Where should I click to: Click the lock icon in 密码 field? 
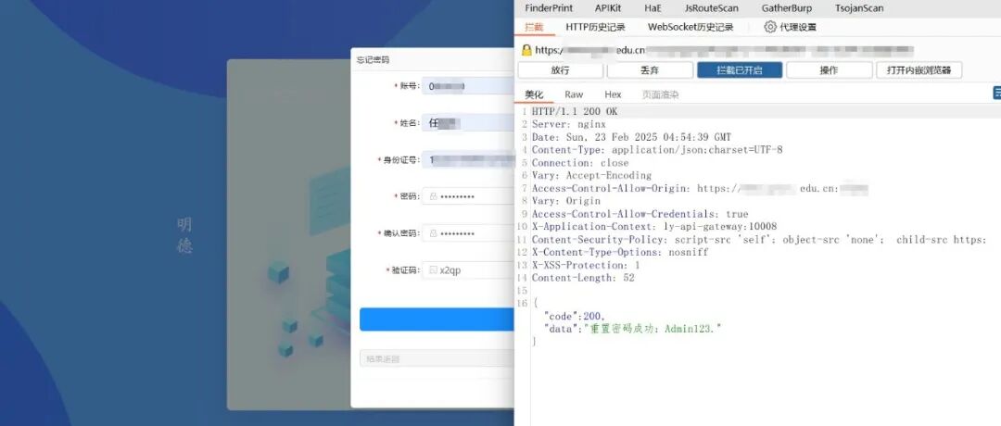coord(434,196)
